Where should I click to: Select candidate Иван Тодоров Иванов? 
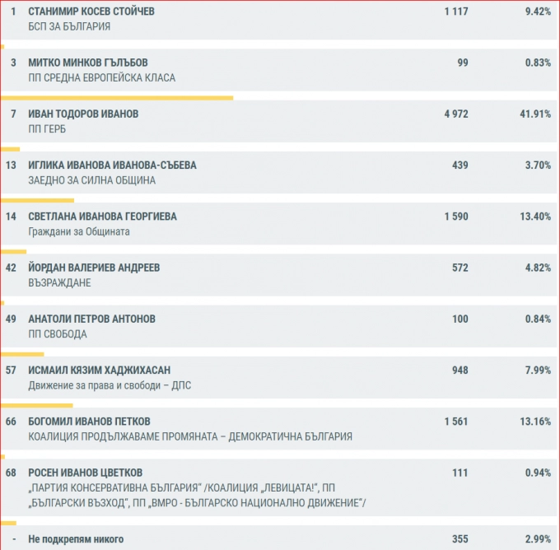[x=83, y=114]
